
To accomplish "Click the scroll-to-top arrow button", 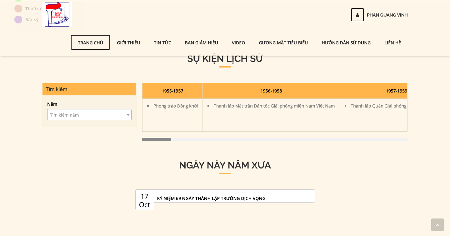I will [x=437, y=225].
